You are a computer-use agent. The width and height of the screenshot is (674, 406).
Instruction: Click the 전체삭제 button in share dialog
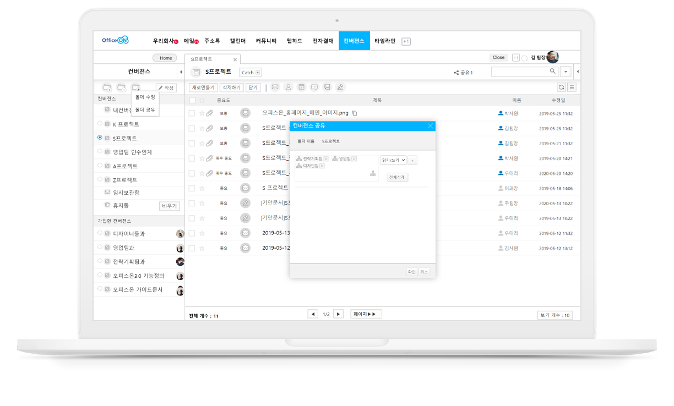pyautogui.click(x=398, y=177)
